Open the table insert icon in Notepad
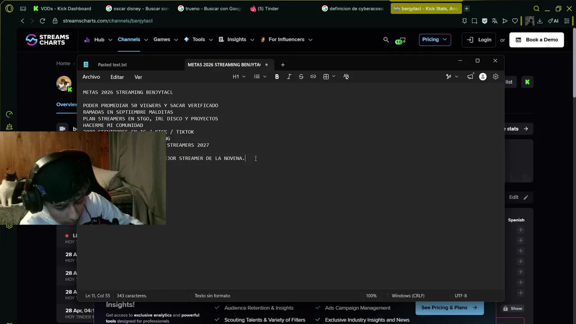This screenshot has height=324, width=576. coord(326,76)
